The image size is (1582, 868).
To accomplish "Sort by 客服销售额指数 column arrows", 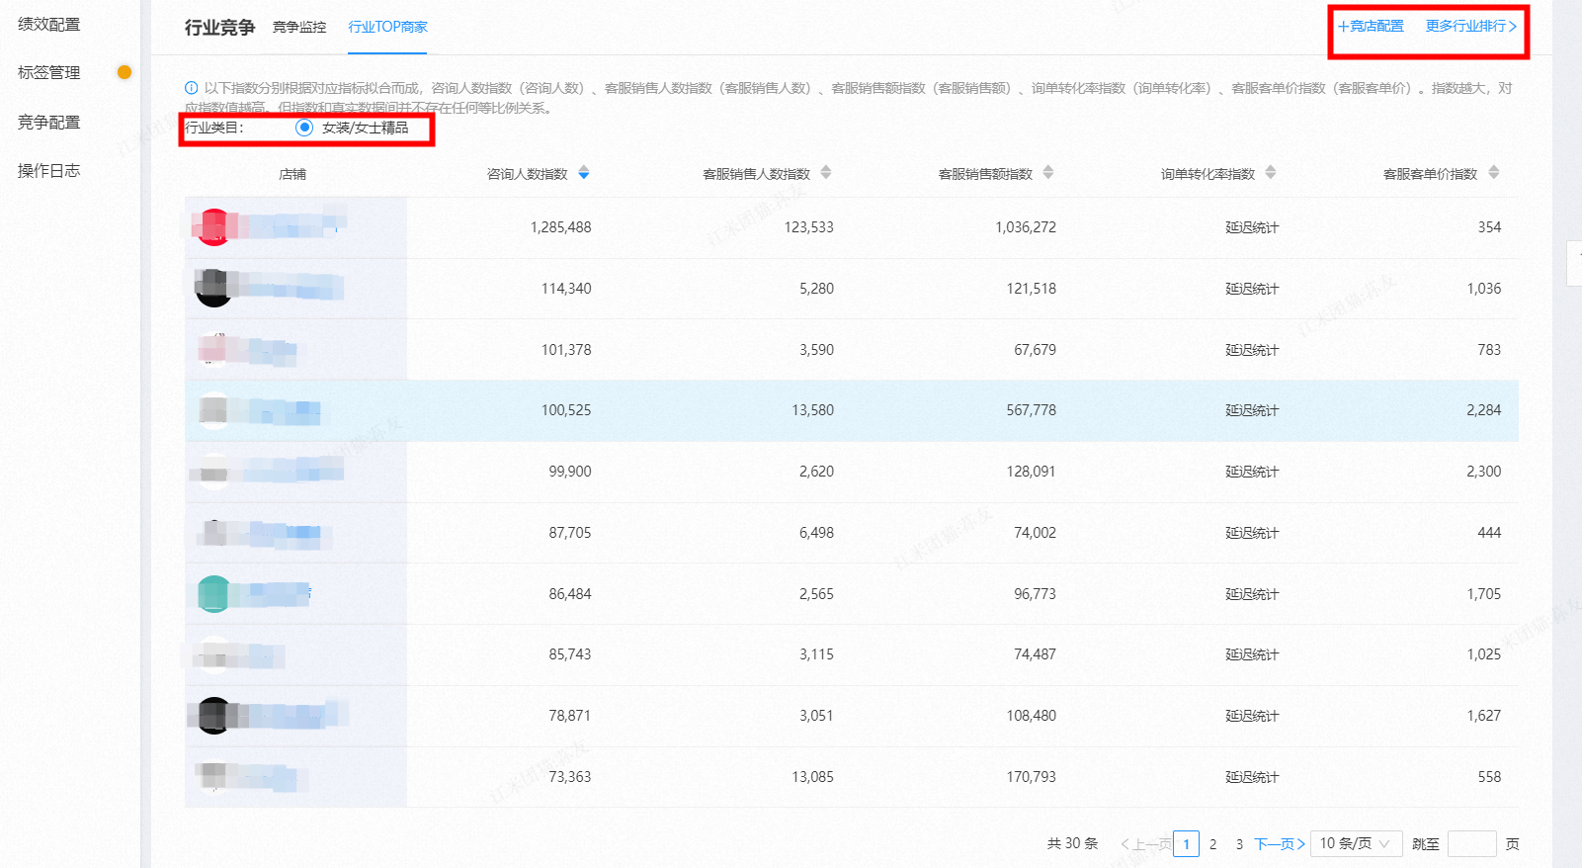I will 1048,173.
